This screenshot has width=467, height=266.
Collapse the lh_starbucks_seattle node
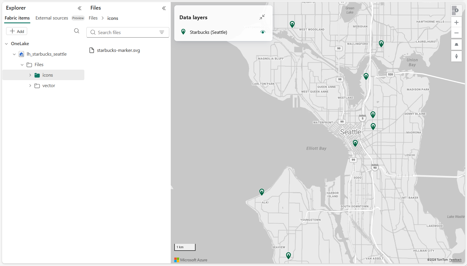pos(14,54)
